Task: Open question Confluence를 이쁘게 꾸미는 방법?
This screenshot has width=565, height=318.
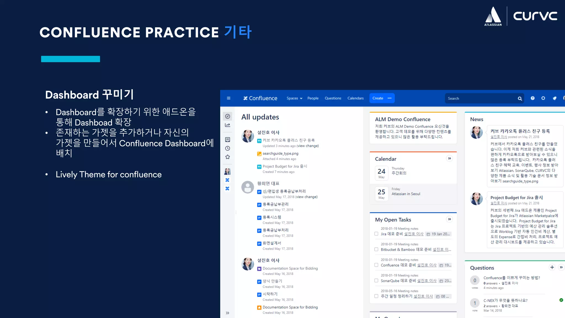Action: (x=512, y=278)
